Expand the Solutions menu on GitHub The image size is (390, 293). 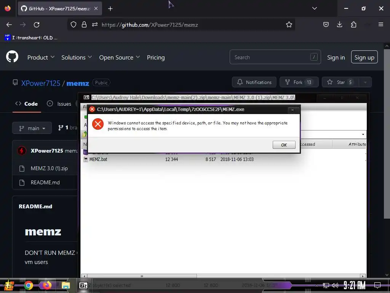(77, 57)
